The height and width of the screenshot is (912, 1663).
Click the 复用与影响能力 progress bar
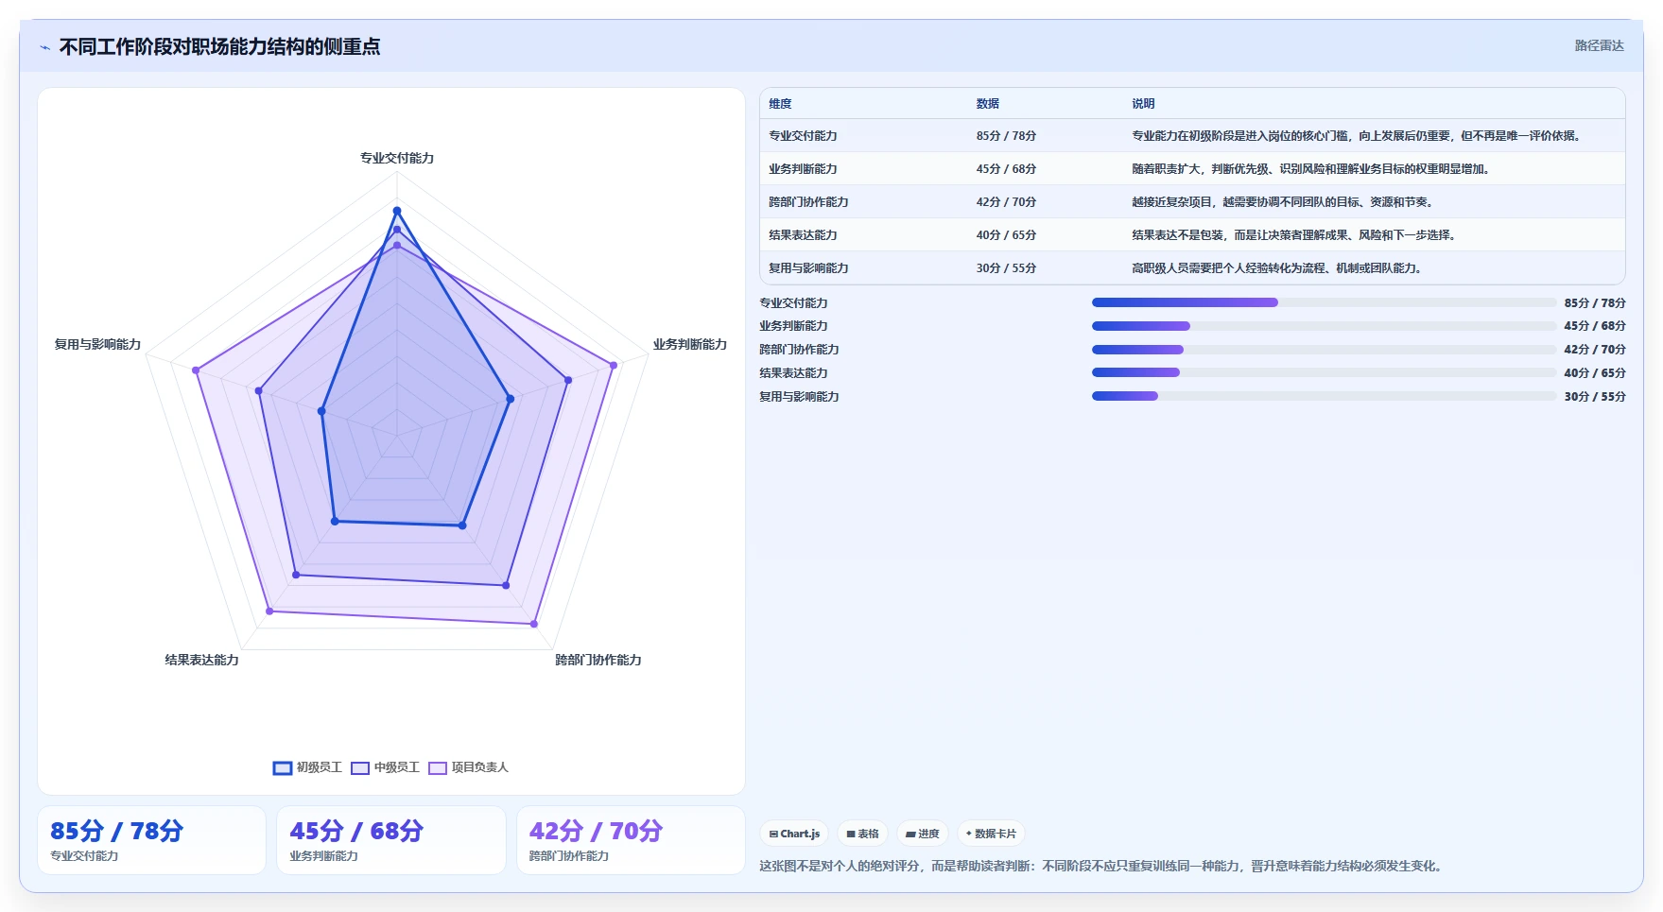coord(1324,396)
